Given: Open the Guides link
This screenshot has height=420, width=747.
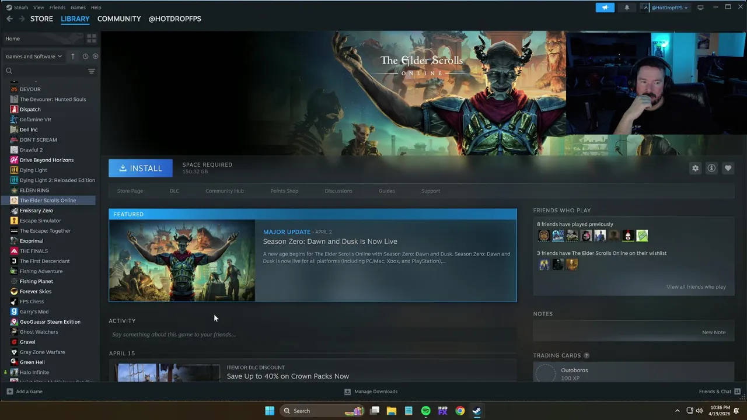Looking at the screenshot, I should coord(386,191).
